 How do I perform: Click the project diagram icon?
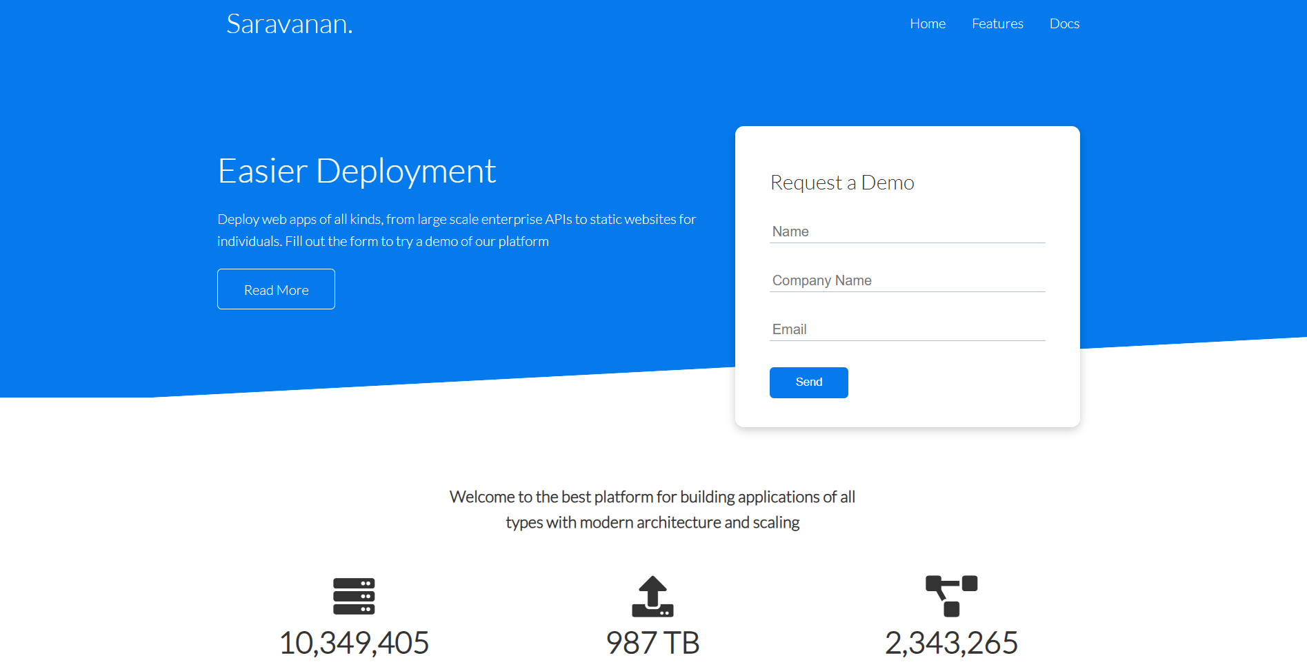[951, 596]
